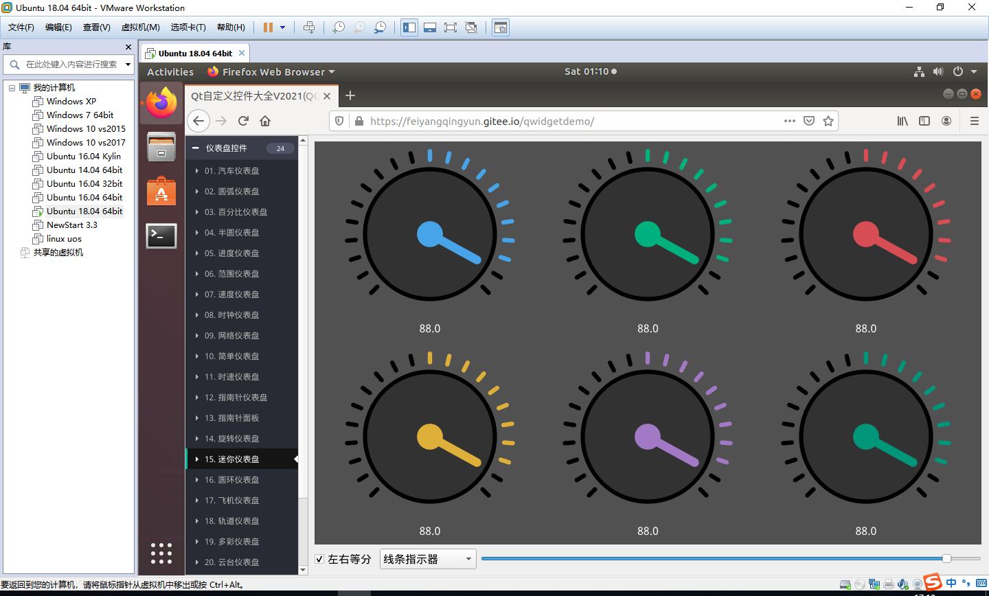Open Terminal from Ubuntu dock
Screen dimensions: 989x596
pos(161,236)
